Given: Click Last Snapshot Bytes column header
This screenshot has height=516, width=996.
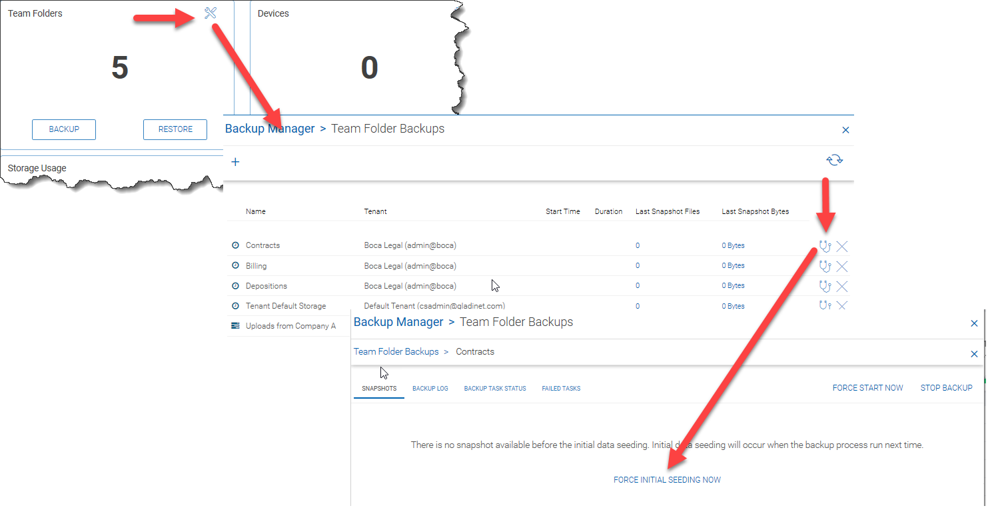Looking at the screenshot, I should pos(755,211).
